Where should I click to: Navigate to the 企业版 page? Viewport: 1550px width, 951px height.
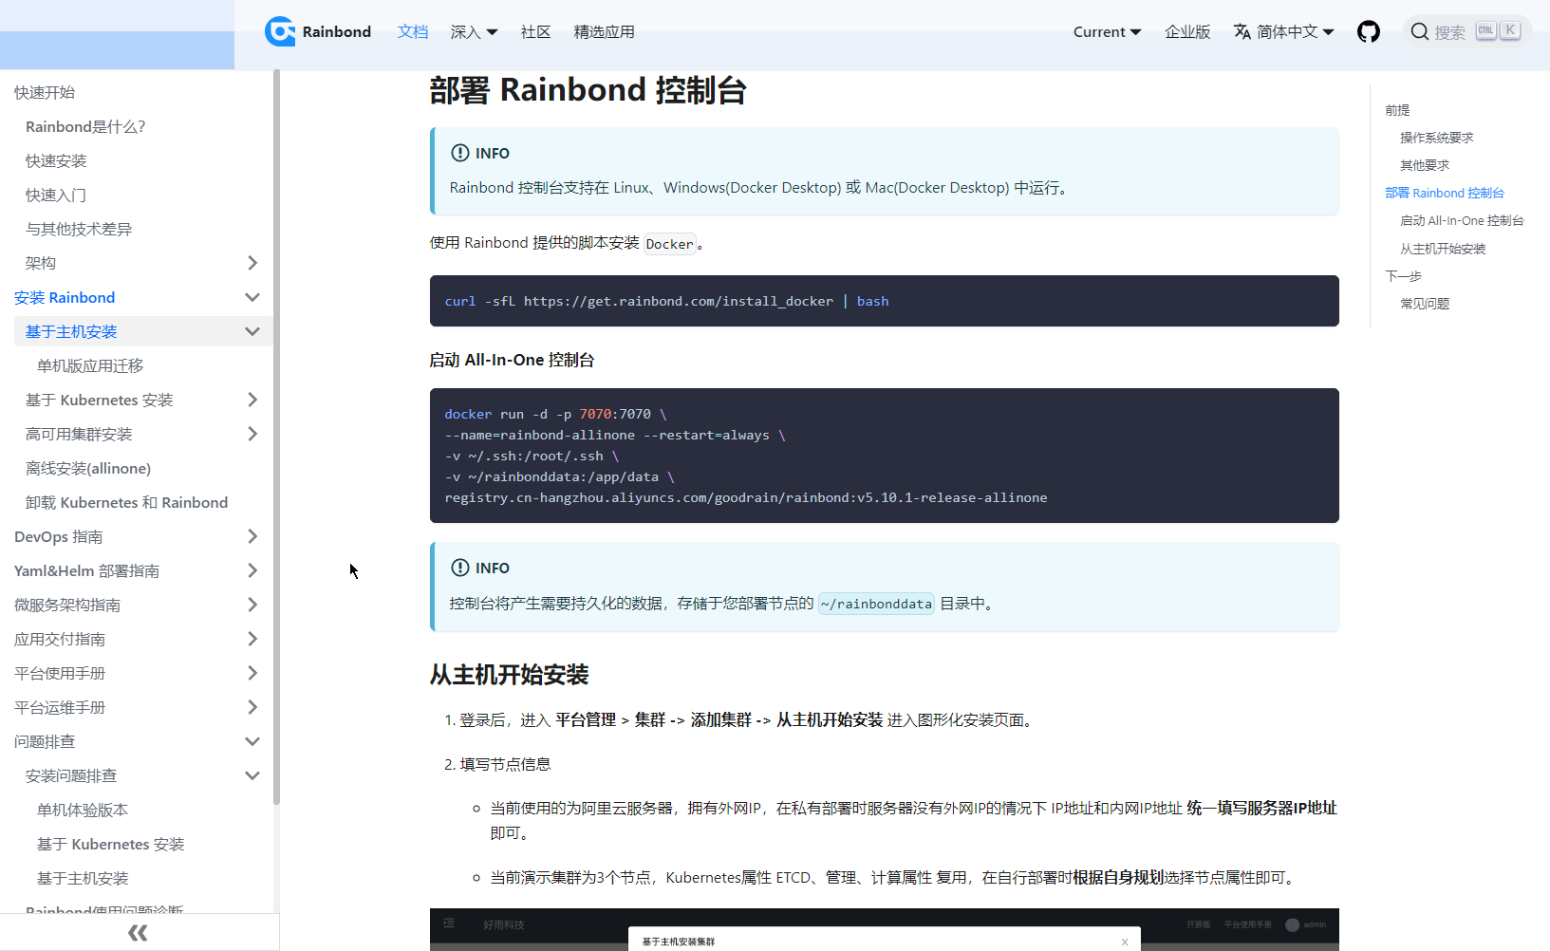pos(1187,31)
